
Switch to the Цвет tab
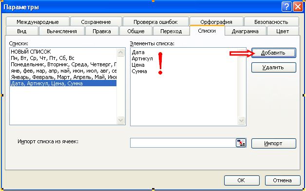(283, 31)
